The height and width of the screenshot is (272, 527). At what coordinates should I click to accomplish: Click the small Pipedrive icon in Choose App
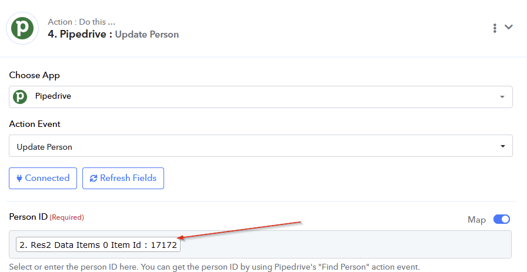pyautogui.click(x=20, y=97)
